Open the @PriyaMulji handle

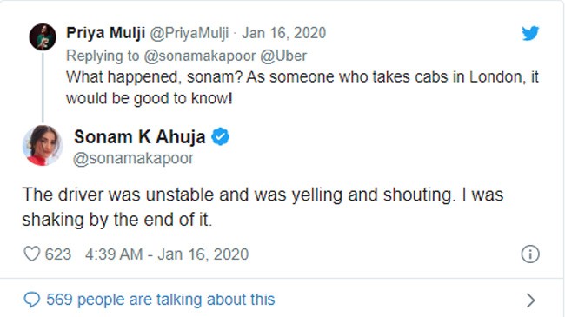pos(189,33)
